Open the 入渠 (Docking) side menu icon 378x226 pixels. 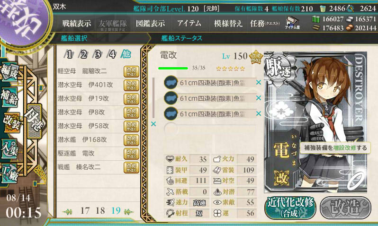tap(9, 149)
